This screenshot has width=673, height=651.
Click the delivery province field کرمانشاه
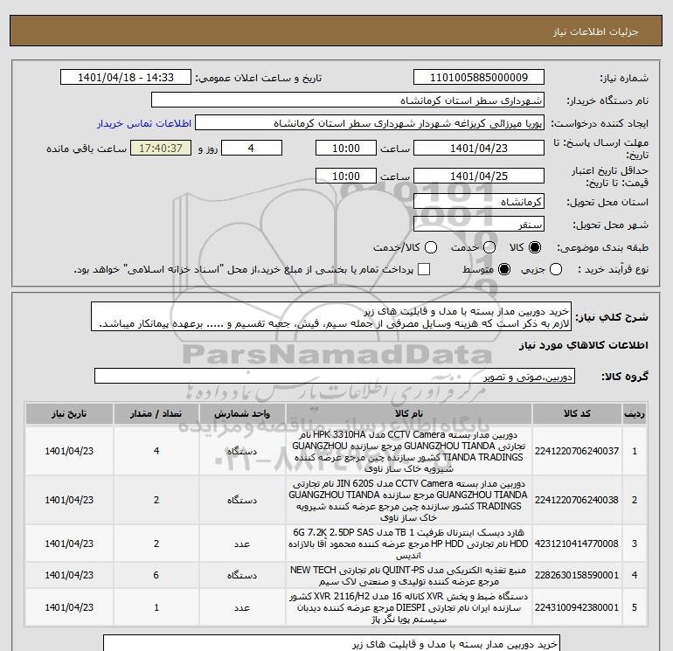[x=479, y=201]
